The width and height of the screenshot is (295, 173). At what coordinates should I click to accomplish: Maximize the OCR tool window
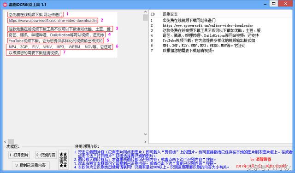pos(274,4)
